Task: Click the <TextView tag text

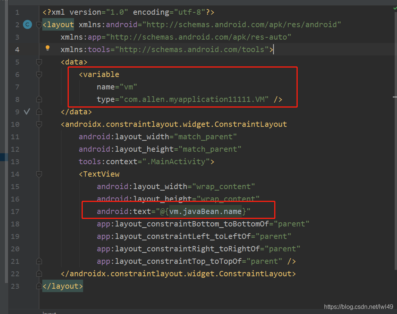Action: click(x=99, y=174)
